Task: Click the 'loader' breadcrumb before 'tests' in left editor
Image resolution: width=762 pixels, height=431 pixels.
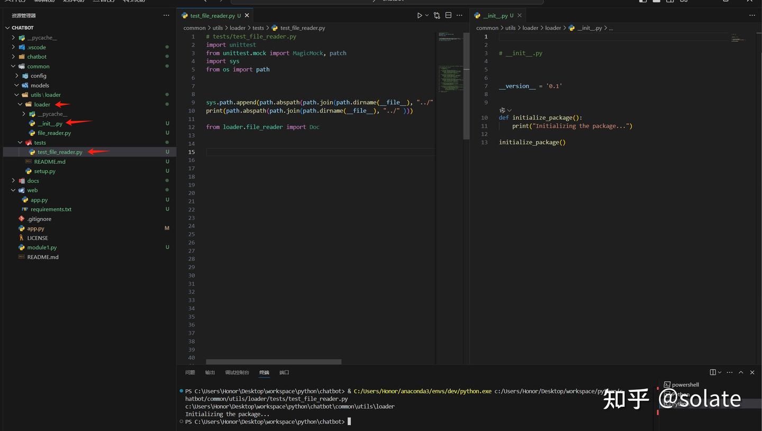Action: (x=238, y=28)
